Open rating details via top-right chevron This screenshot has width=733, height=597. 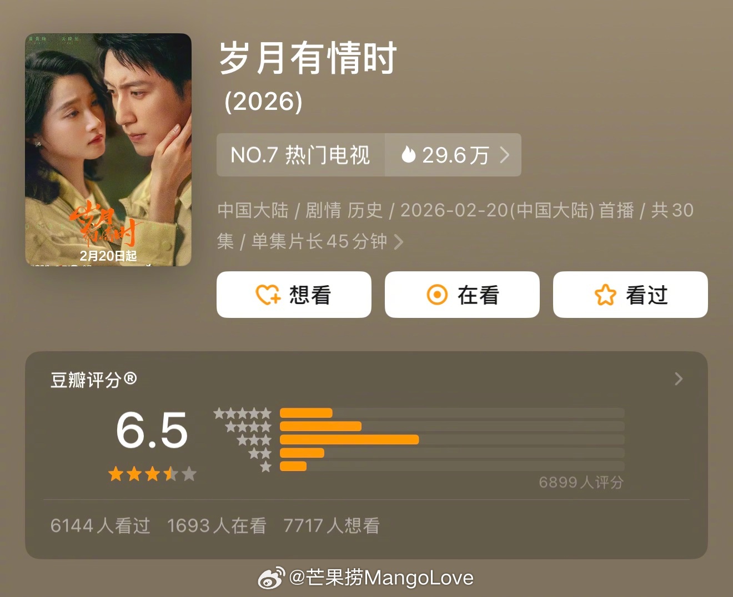coord(679,379)
